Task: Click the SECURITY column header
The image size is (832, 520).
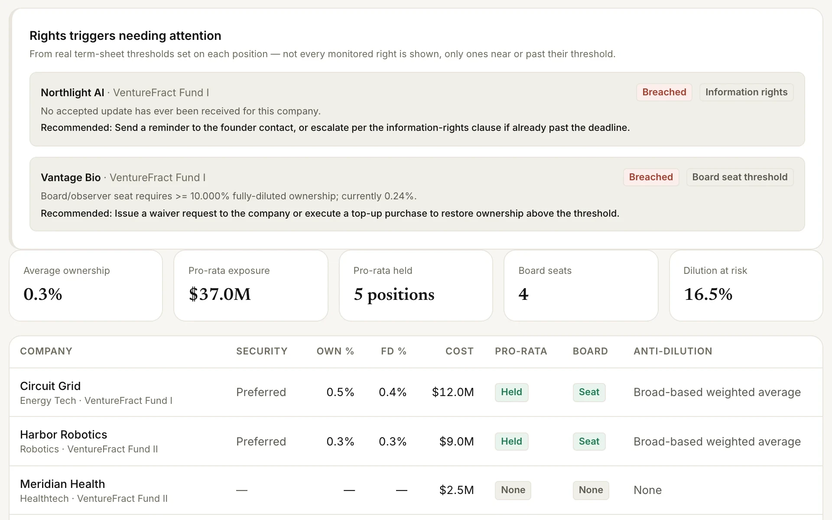Action: click(x=262, y=351)
